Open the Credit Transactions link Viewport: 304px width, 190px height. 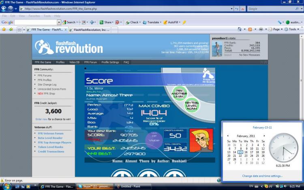pos(51,151)
